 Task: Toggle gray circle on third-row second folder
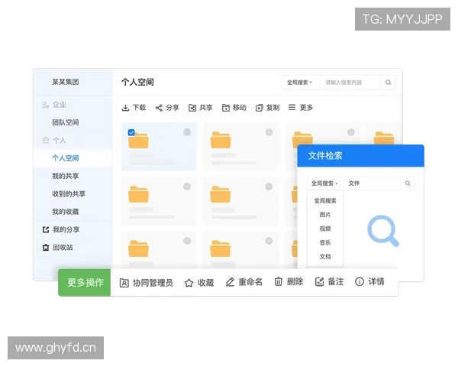[269, 241]
